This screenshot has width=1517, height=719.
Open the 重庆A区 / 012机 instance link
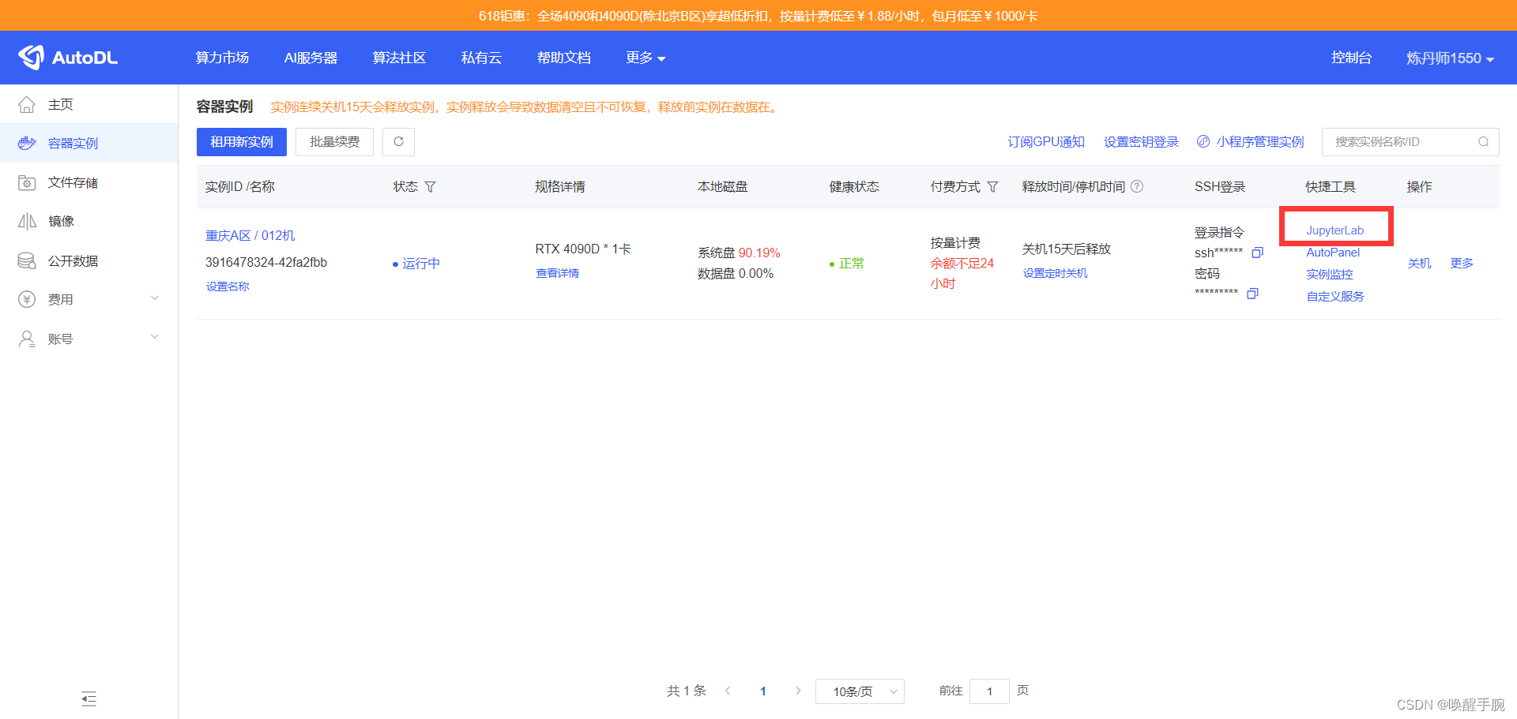tap(250, 235)
